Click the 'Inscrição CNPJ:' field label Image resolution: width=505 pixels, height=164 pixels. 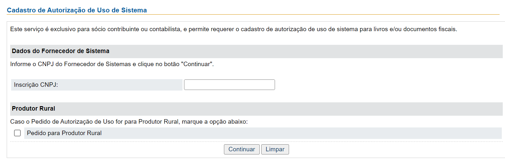pyautogui.click(x=36, y=85)
